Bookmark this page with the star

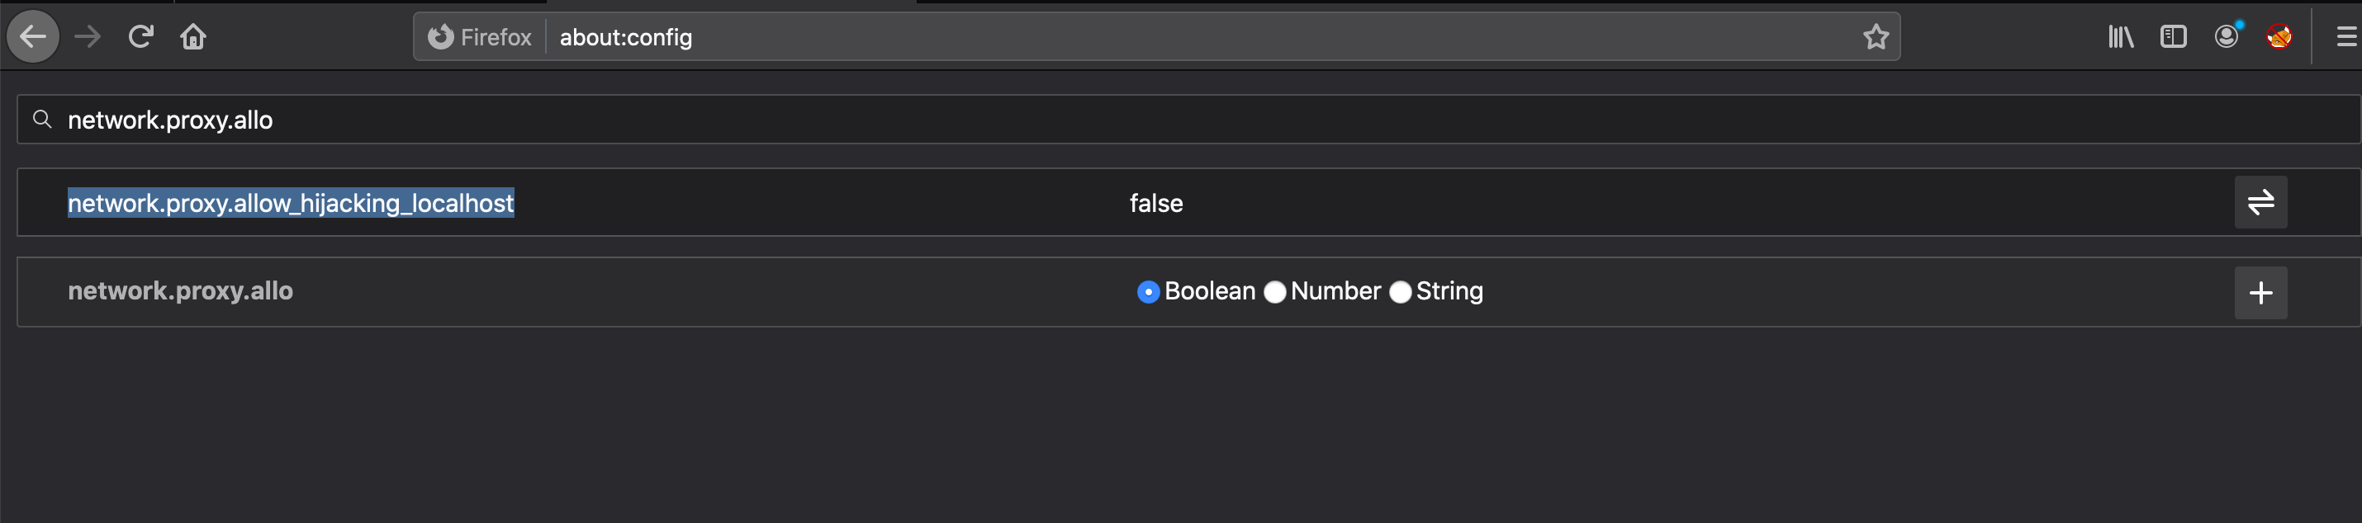(1876, 36)
